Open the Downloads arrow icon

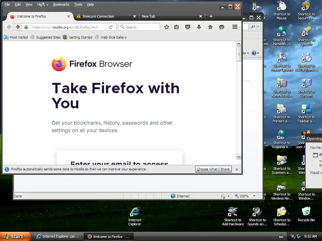(x=199, y=27)
